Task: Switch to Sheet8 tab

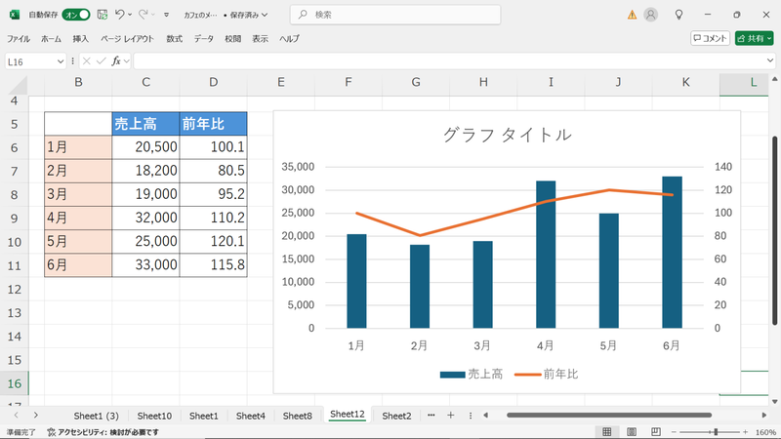Action: (298, 416)
